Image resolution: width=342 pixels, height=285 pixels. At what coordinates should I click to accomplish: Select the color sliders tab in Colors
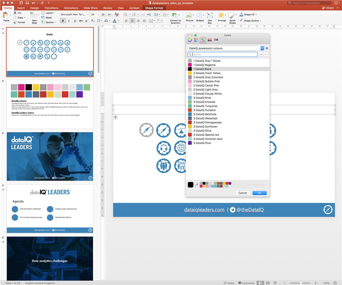click(196, 40)
